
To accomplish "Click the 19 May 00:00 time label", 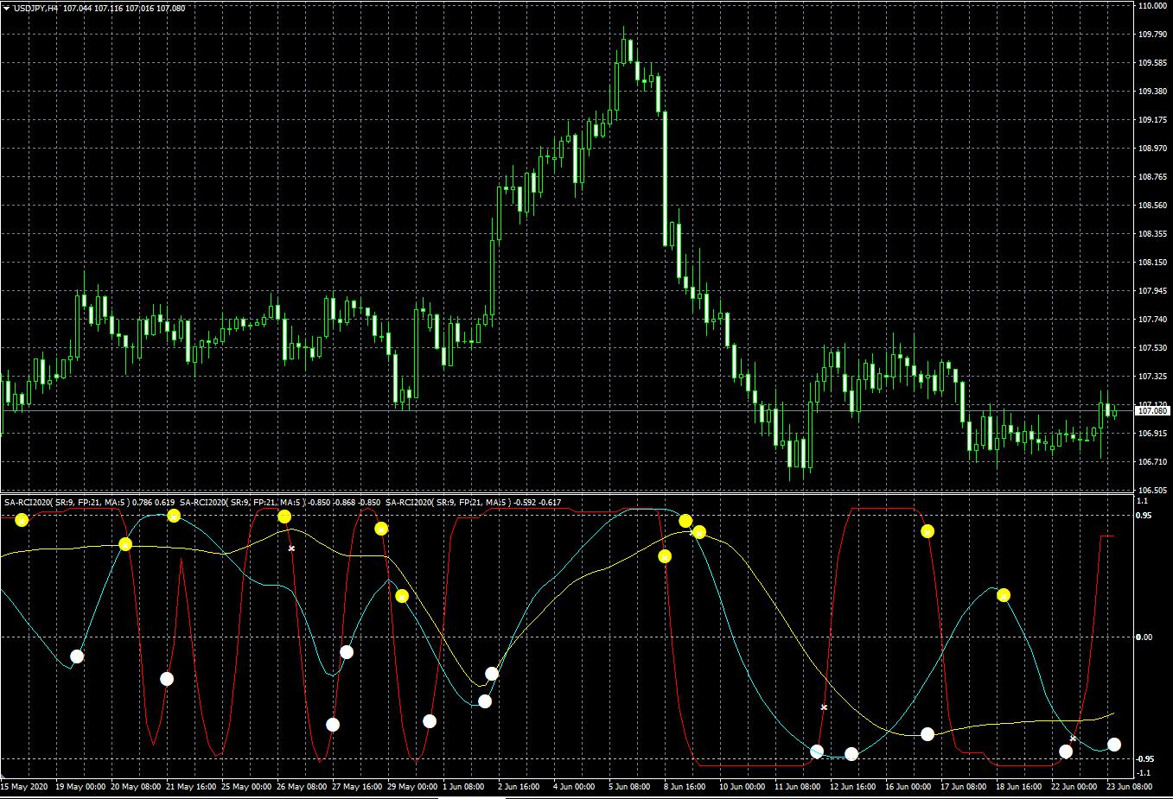I will click(81, 787).
